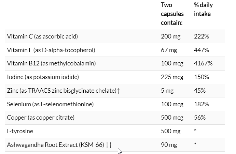Image resolution: width=236 pixels, height=154 pixels.
Task: Select the Iodine (as potassium iodide) label
Action: [x=43, y=77]
